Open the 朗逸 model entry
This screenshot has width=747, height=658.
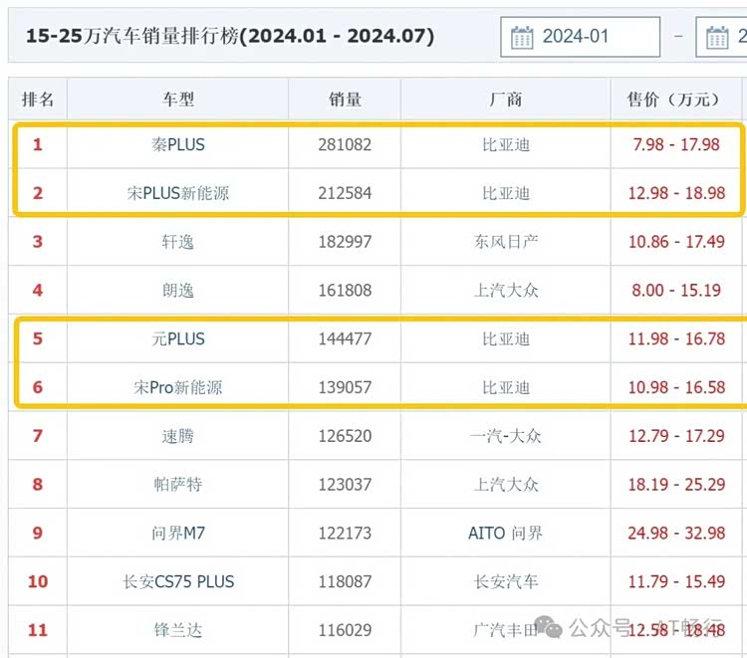point(178,291)
